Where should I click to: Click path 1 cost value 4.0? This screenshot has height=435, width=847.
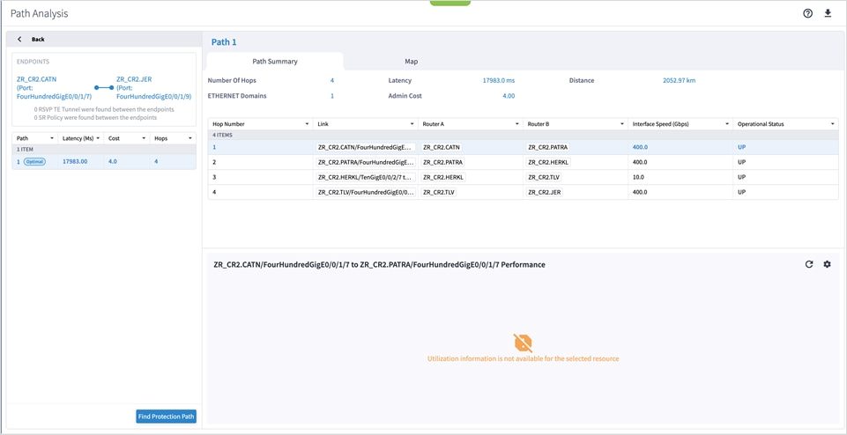[112, 161]
